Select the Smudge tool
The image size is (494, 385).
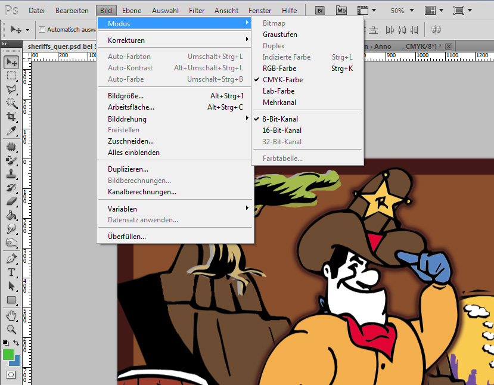click(x=11, y=228)
